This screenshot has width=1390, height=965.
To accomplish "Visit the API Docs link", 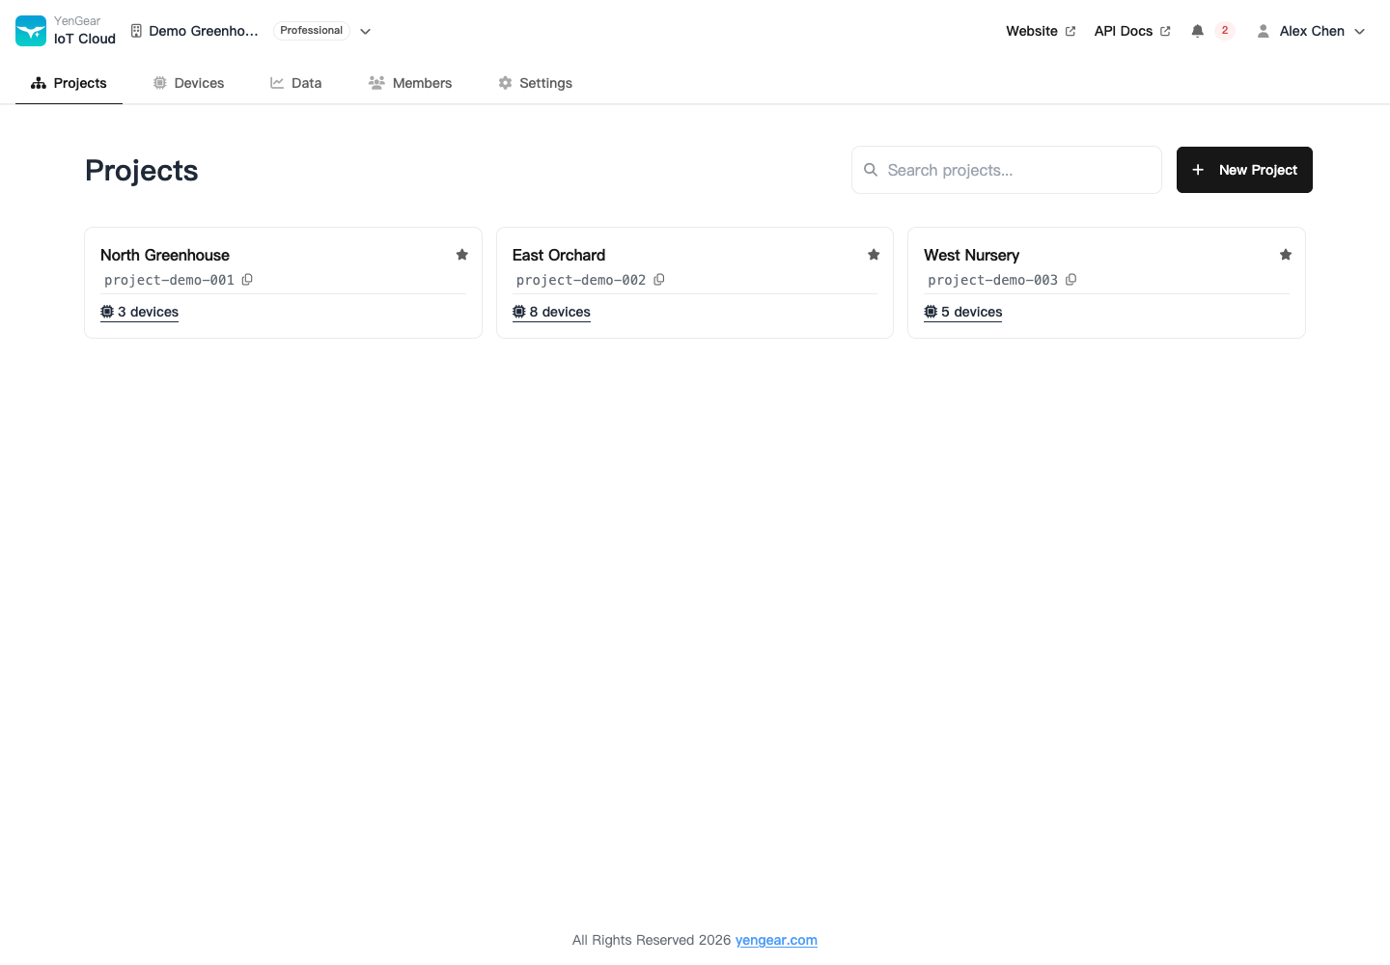I will (1132, 31).
